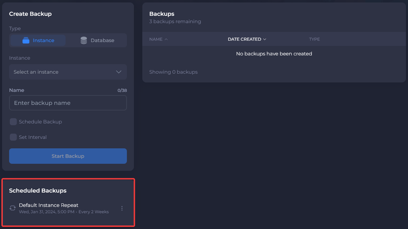Click the TYPE column header

click(x=314, y=39)
